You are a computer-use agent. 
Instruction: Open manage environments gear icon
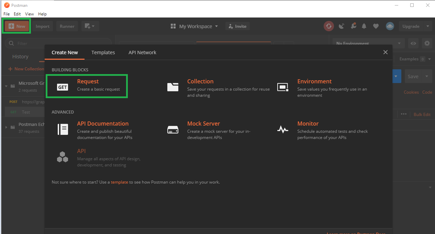427,43
